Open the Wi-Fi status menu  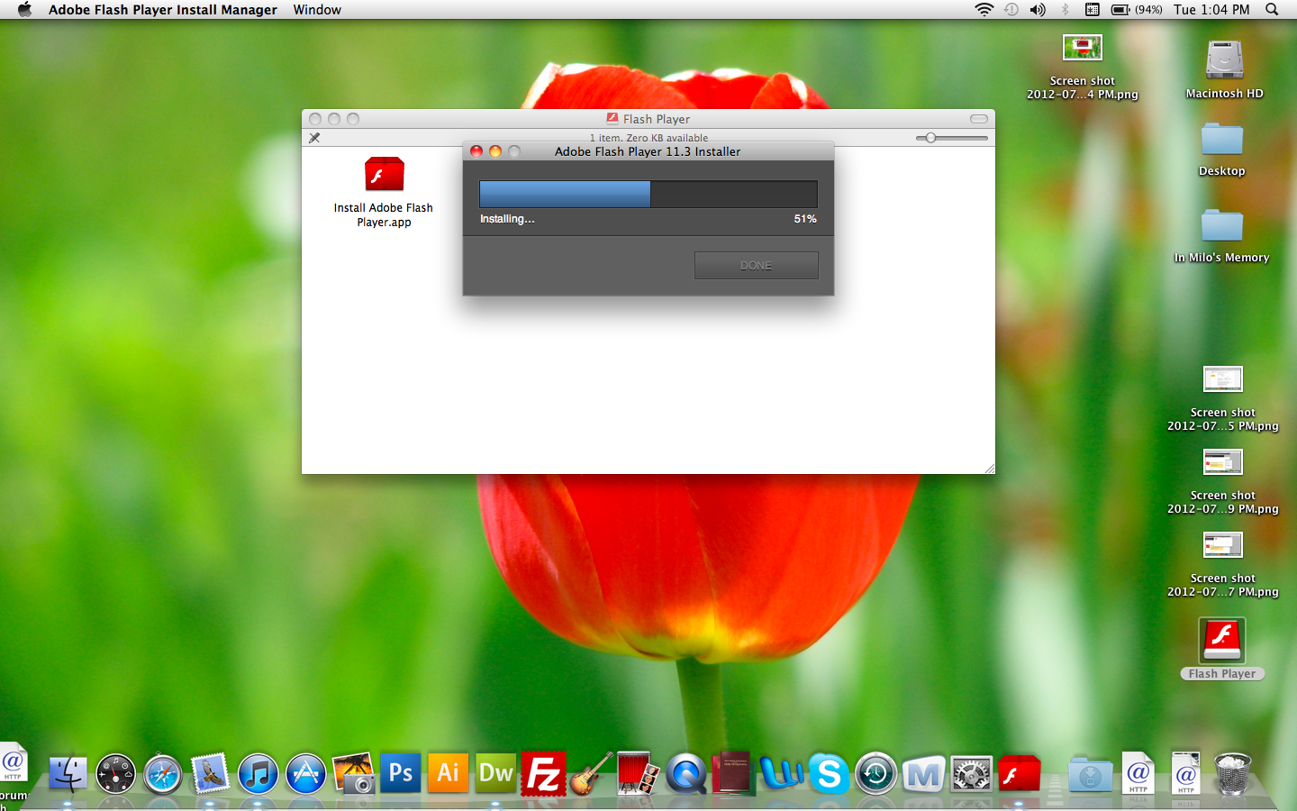(x=984, y=10)
